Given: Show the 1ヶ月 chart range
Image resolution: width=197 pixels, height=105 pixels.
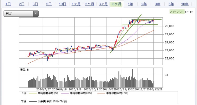Looking at the screenshot, I should (76, 4).
